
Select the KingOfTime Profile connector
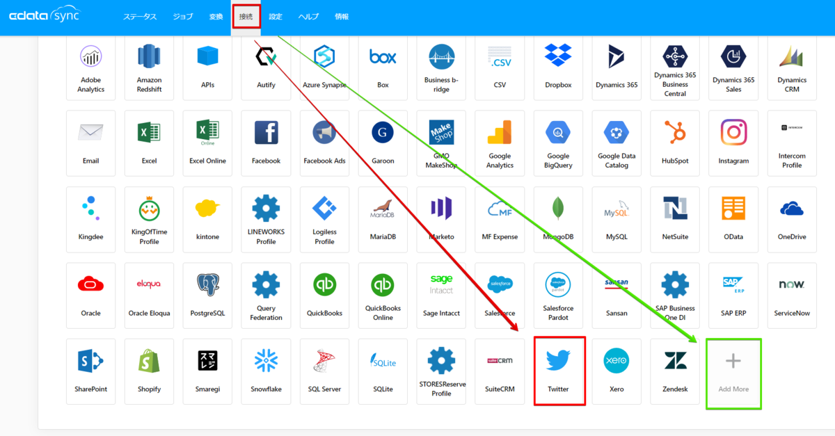150,219
